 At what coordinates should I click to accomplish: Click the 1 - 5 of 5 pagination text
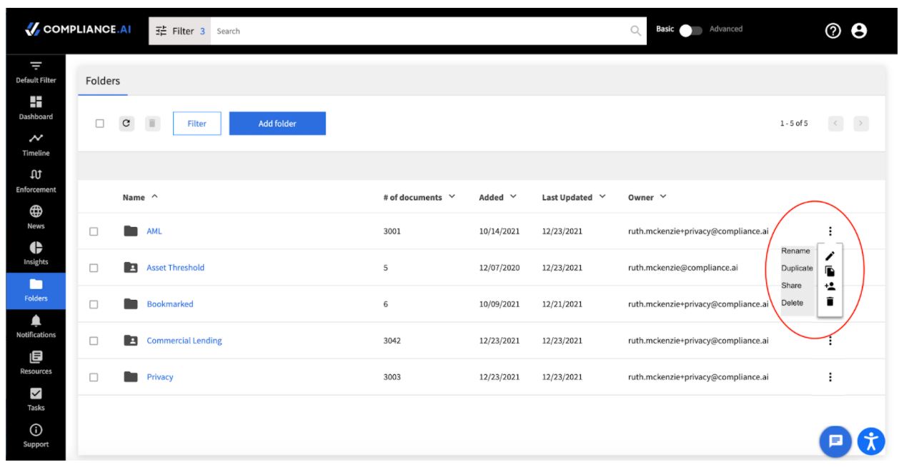pyautogui.click(x=794, y=124)
